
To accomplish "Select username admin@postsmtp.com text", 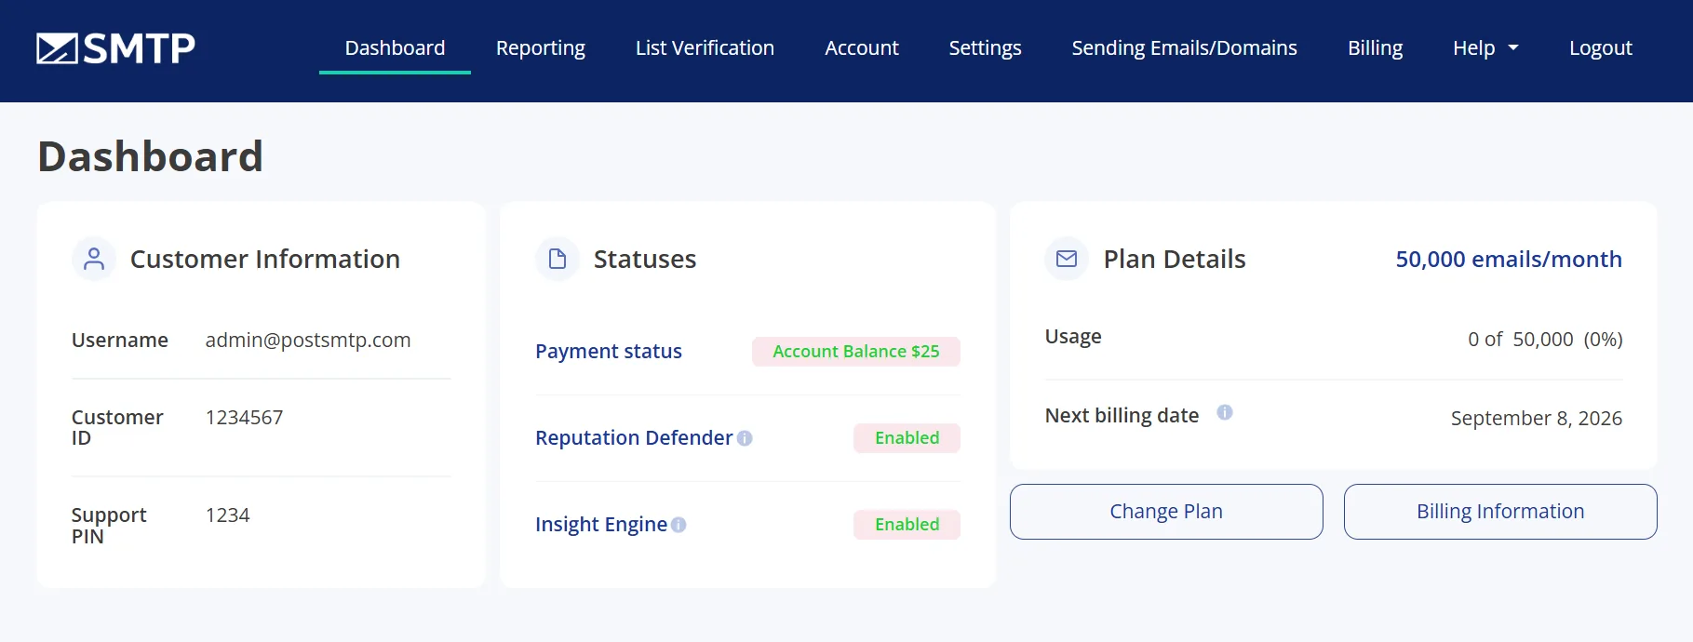I will (x=308, y=341).
